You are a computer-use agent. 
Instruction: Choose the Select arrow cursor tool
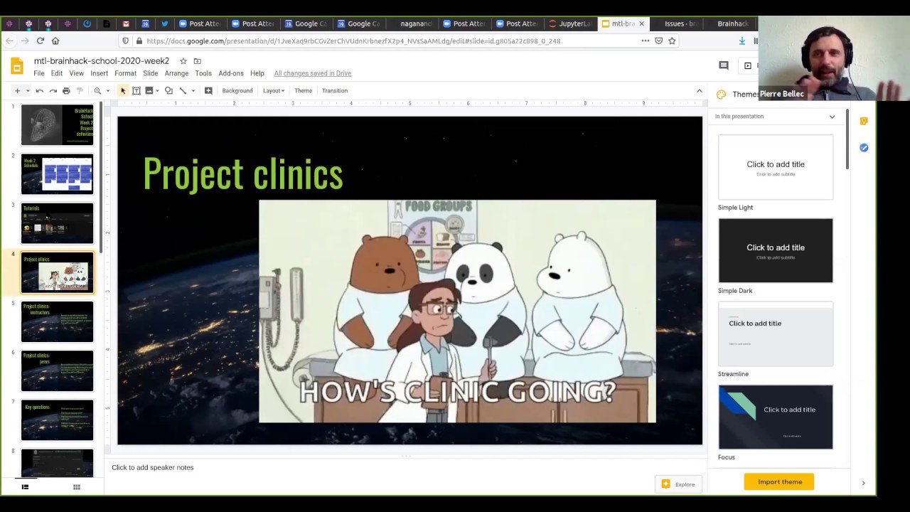123,91
